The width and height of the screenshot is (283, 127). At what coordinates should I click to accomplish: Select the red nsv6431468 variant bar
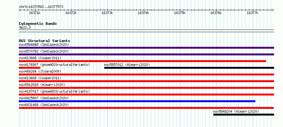146,108
